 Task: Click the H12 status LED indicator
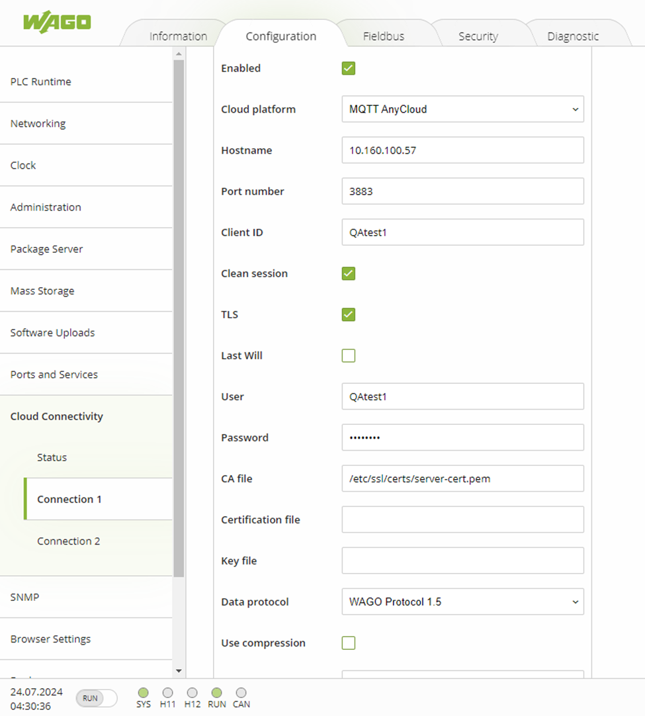(x=192, y=693)
